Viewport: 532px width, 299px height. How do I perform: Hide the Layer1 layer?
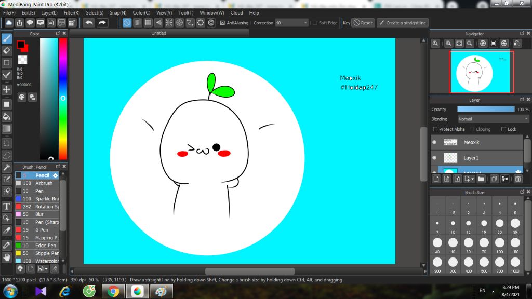pos(435,158)
